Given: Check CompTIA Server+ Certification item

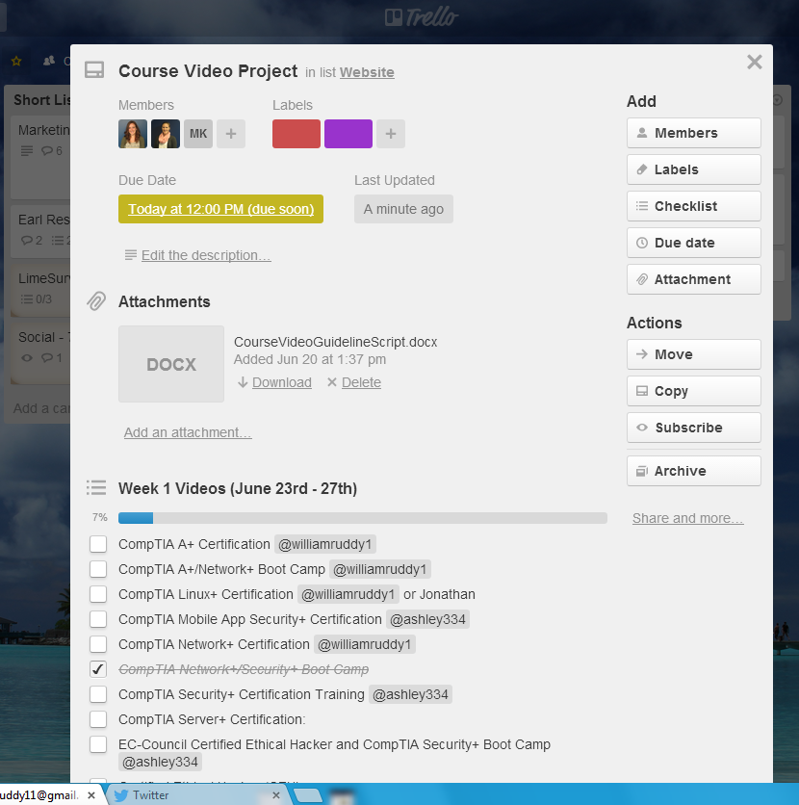Looking at the screenshot, I should tap(98, 719).
